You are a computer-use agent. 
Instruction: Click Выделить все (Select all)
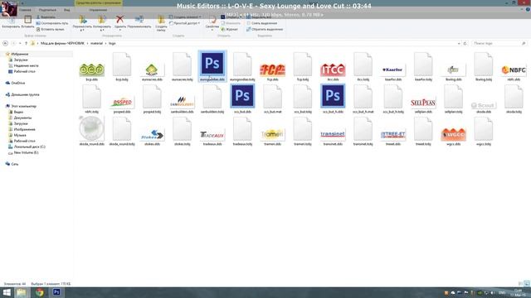tap(259, 17)
